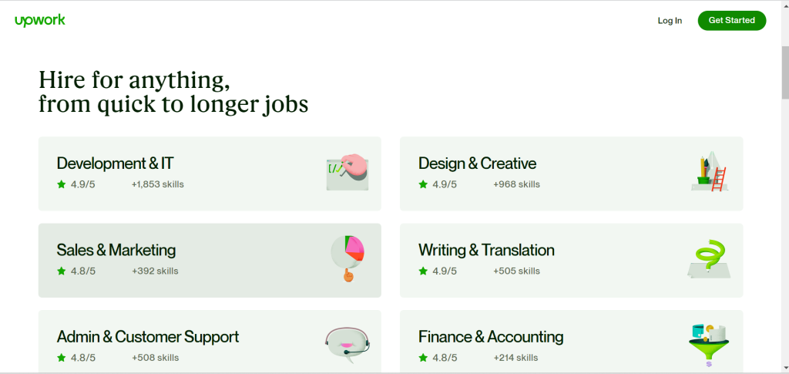Click the vertical page scrollbar thumb
This screenshot has height=374, width=789.
coord(784,73)
